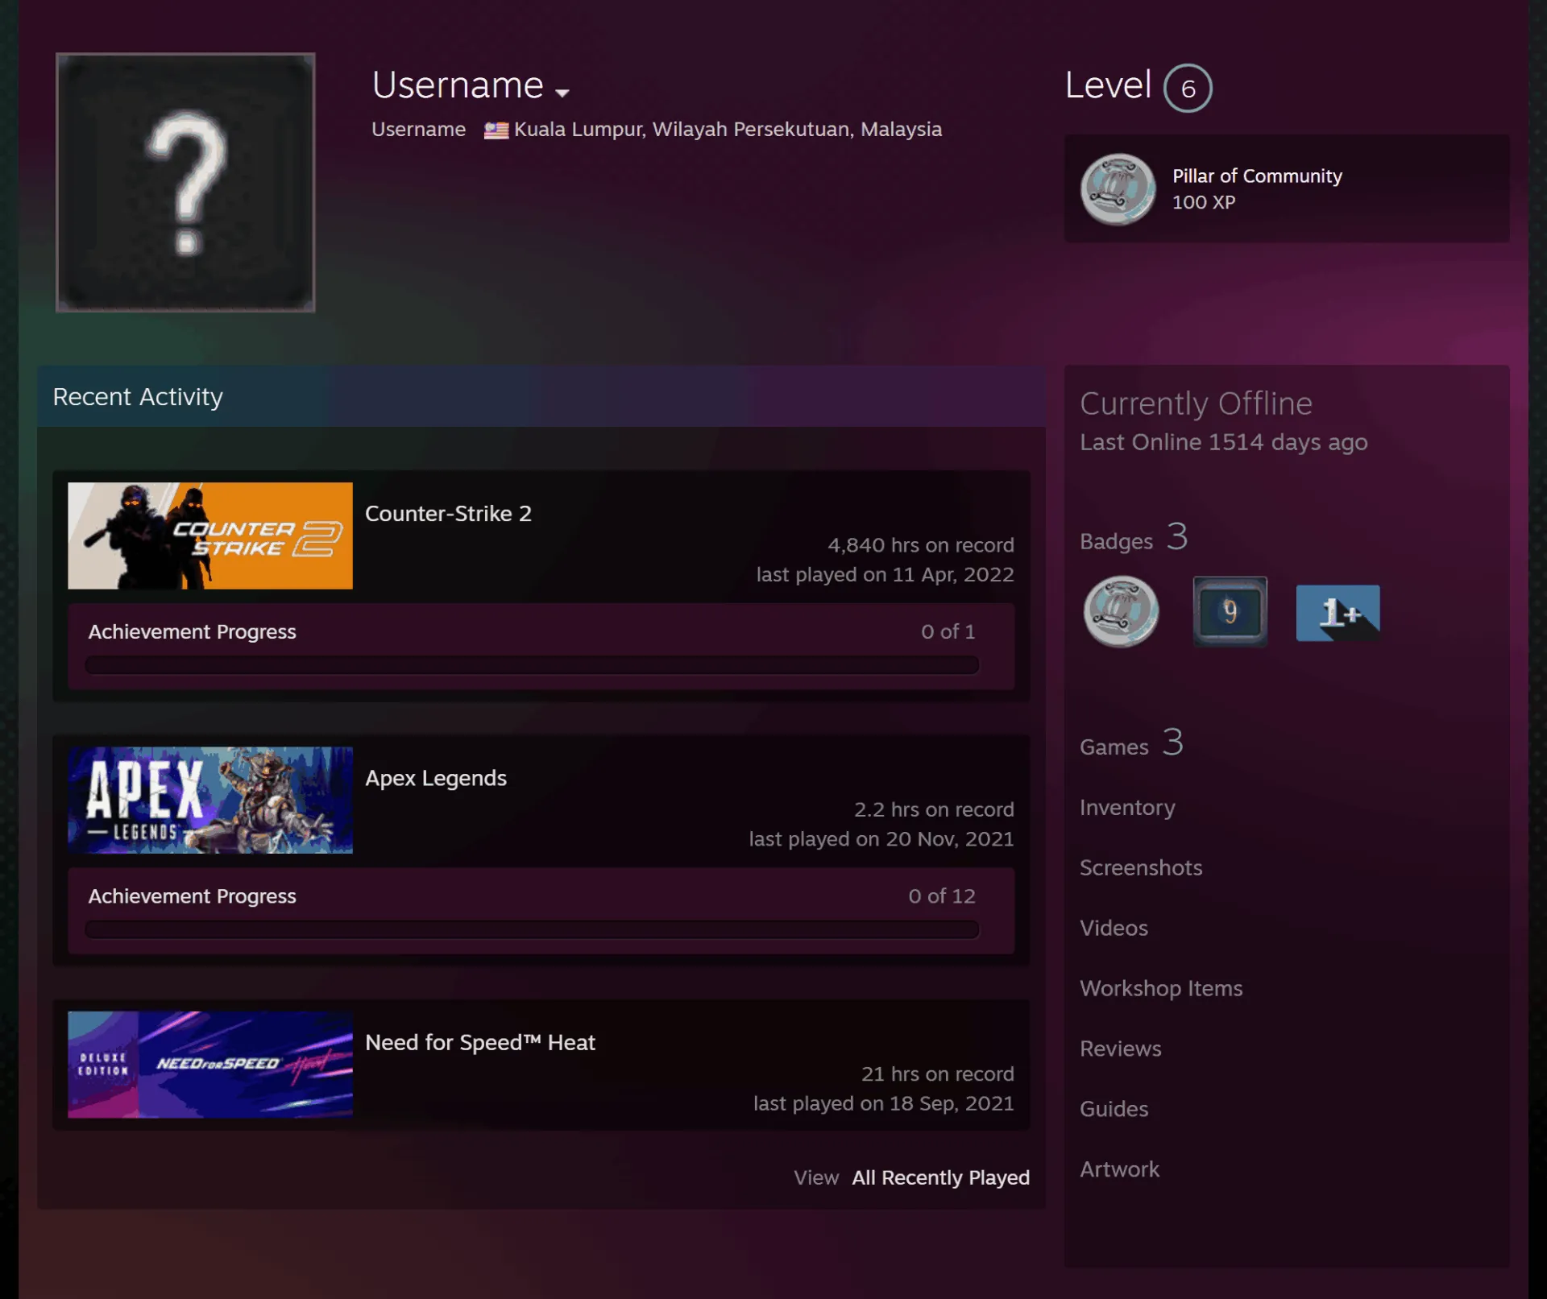
Task: Click the 21 hrs on record text
Action: (938, 1074)
